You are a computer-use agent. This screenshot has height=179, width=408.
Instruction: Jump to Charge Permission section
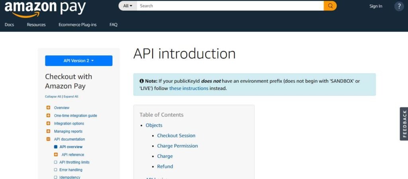pos(177,146)
